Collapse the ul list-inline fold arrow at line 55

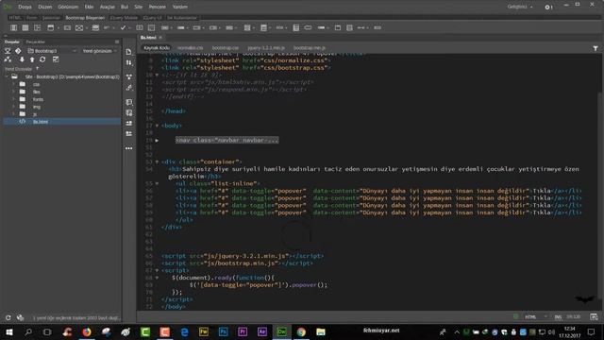157,184
